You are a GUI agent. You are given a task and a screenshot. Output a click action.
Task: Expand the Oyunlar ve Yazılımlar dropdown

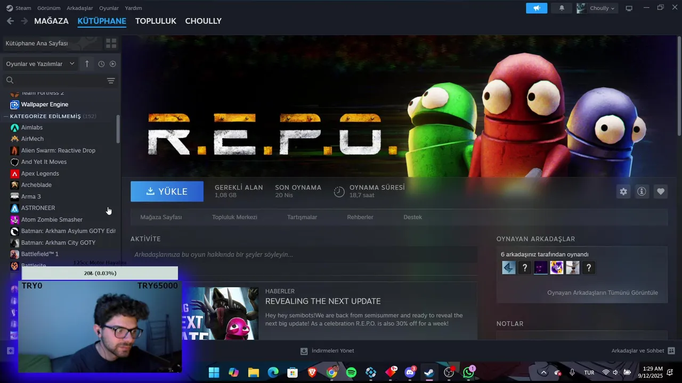coord(40,64)
